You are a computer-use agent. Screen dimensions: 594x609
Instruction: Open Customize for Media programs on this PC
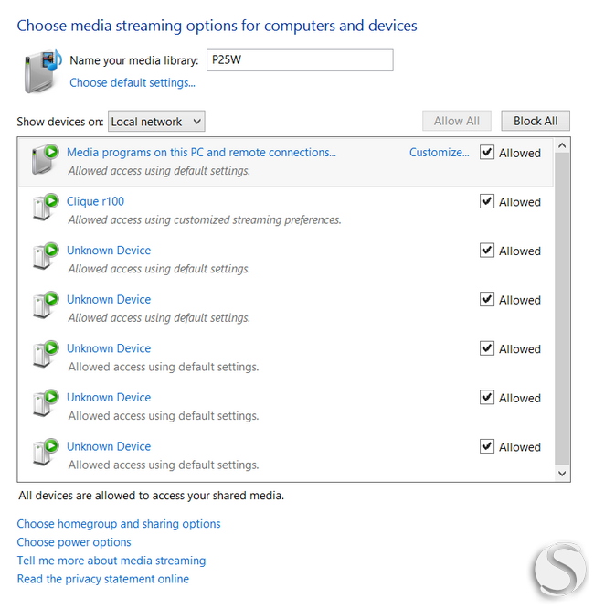439,152
